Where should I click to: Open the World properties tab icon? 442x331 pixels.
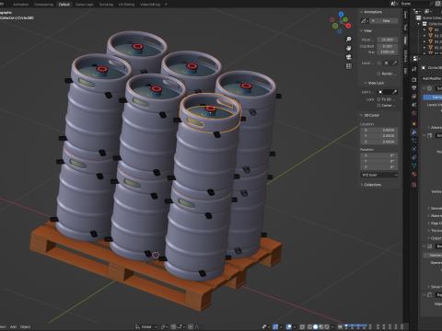[414, 113]
